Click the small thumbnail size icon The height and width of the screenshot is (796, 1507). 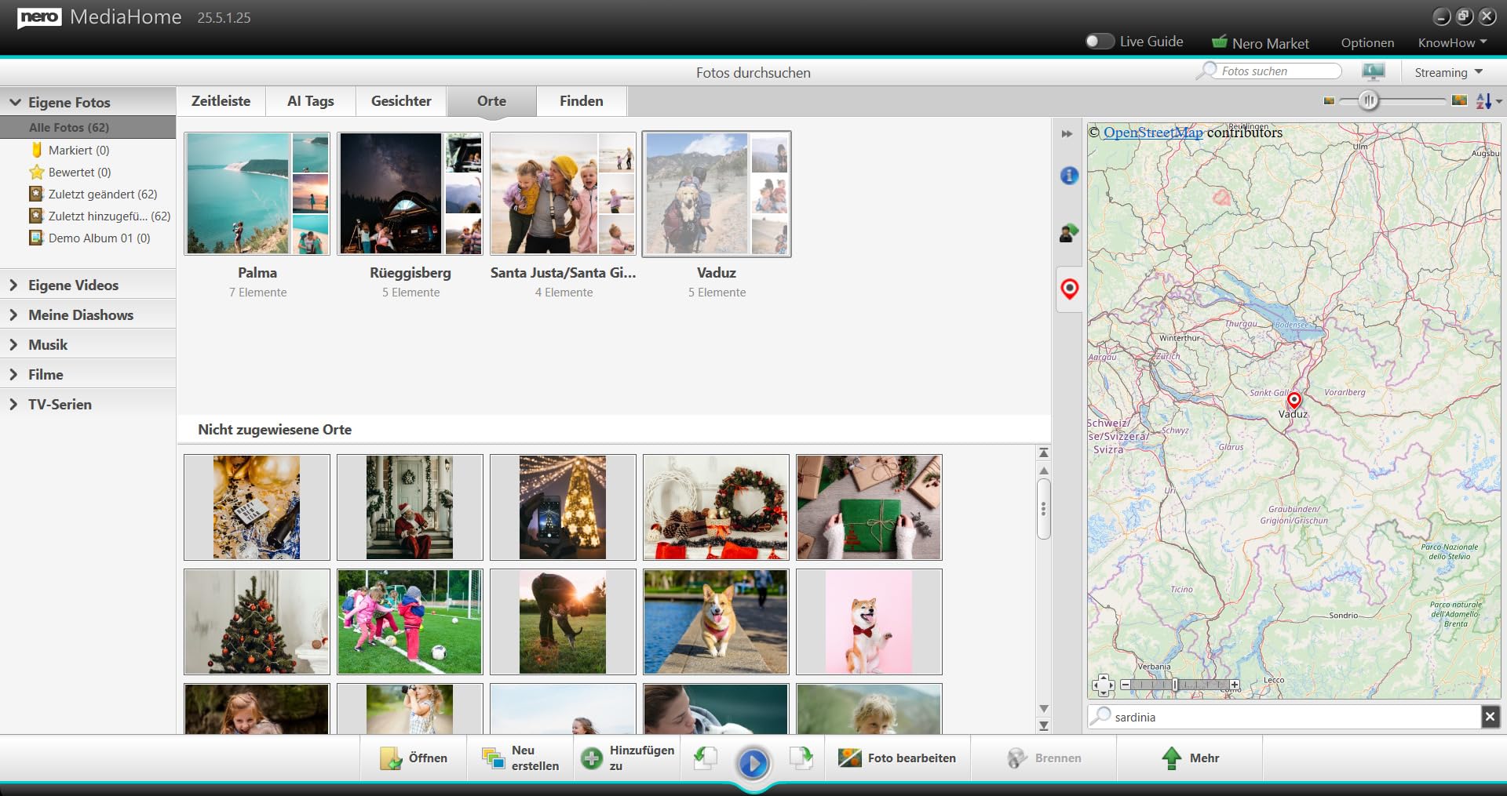[x=1329, y=101]
